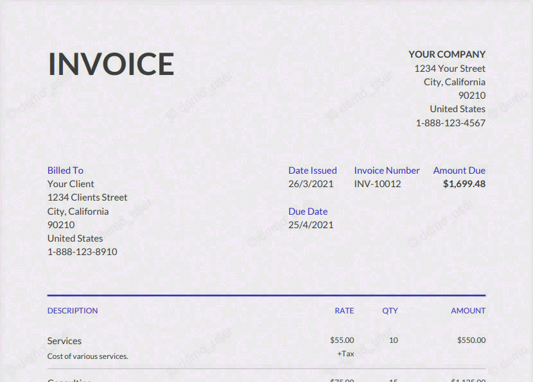Select invoice number INV-10012
533x382 pixels.
378,184
